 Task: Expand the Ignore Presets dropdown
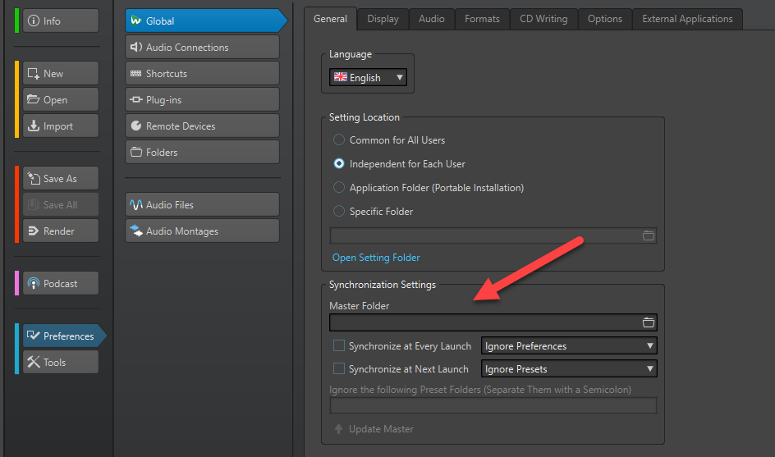(569, 369)
